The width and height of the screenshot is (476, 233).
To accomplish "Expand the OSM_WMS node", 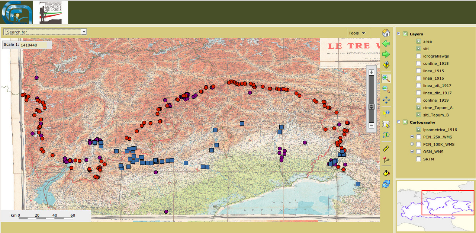I will tap(412, 151).
